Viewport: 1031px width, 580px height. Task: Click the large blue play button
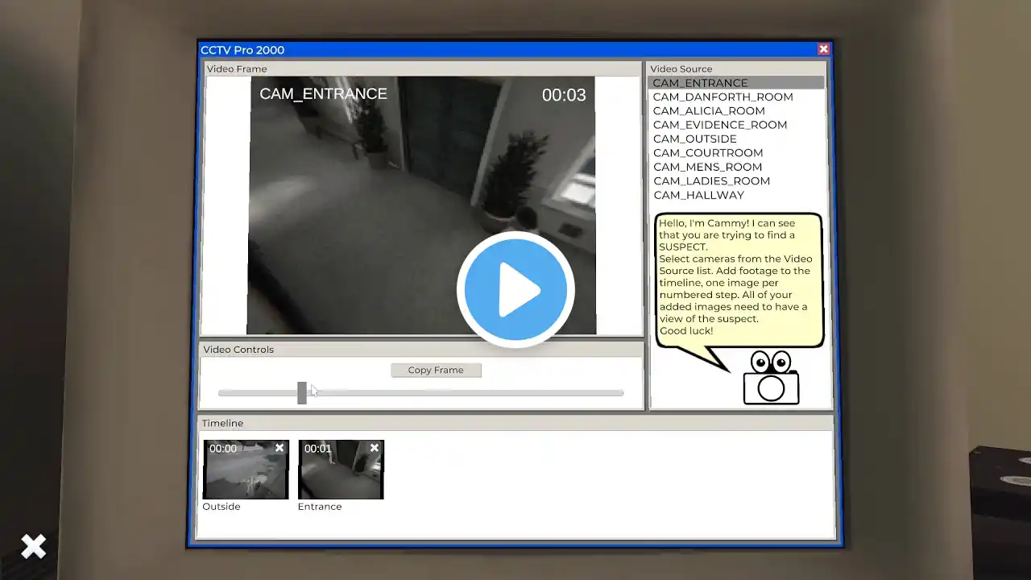515,290
